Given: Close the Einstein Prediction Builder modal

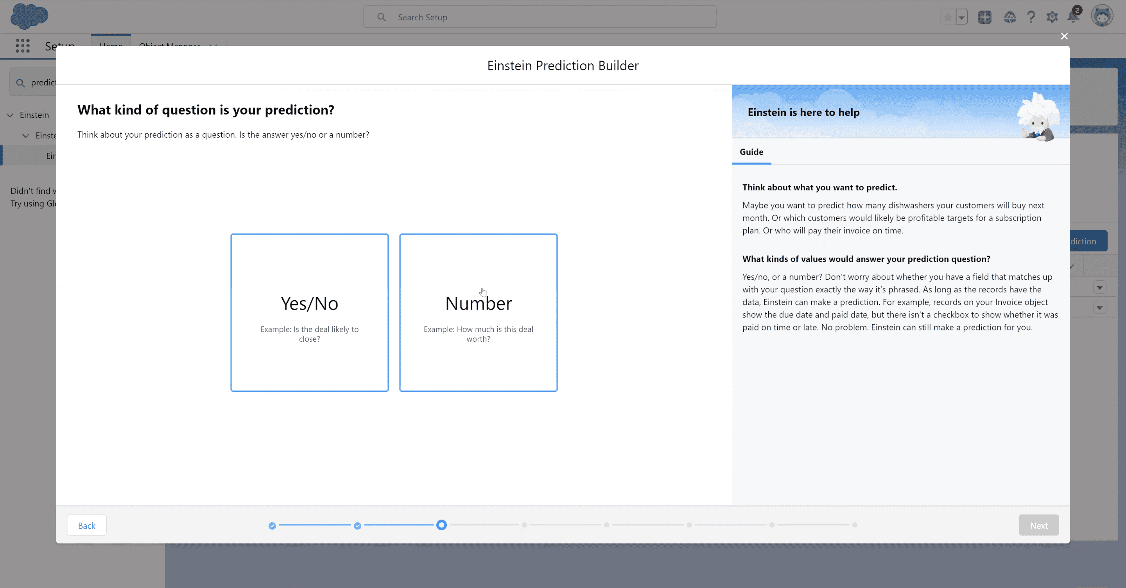Looking at the screenshot, I should click(1064, 36).
